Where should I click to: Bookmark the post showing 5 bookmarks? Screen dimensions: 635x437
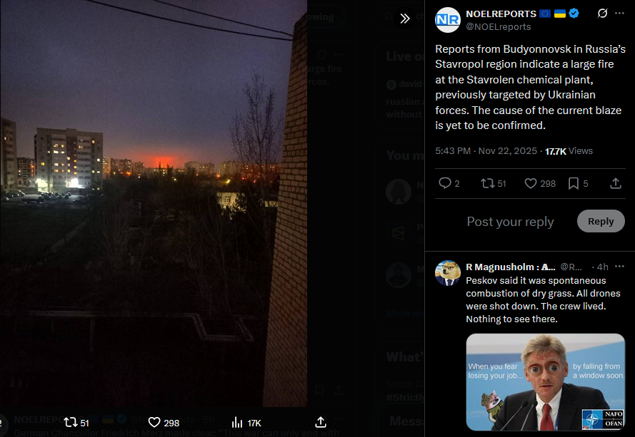tap(574, 183)
